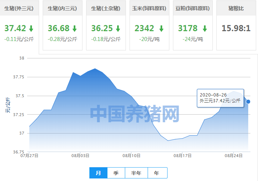Click the down arrow beside 3178

pos(205,28)
